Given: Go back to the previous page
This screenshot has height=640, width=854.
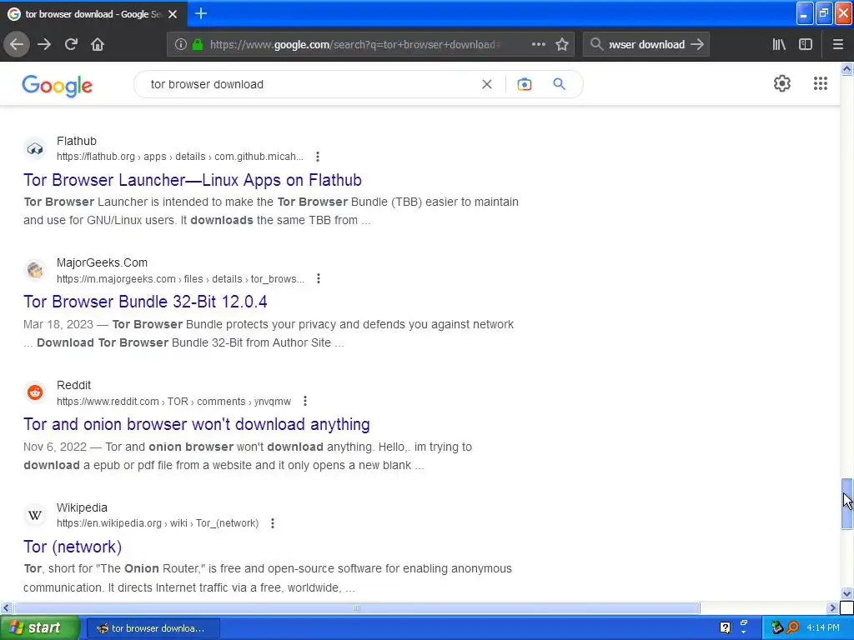Looking at the screenshot, I should point(17,45).
